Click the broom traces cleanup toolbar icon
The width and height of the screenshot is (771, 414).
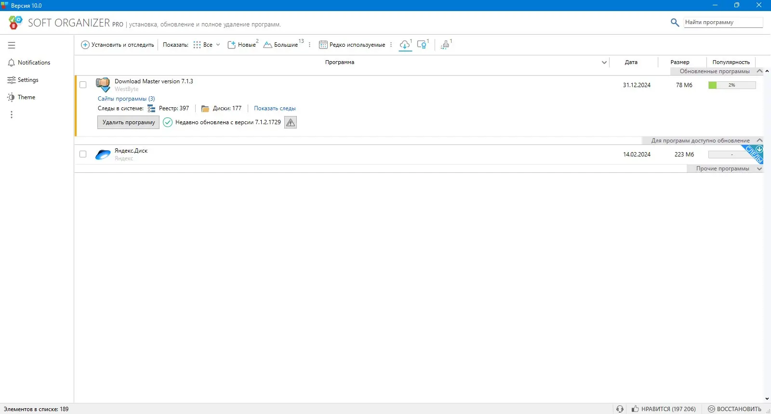pyautogui.click(x=446, y=45)
